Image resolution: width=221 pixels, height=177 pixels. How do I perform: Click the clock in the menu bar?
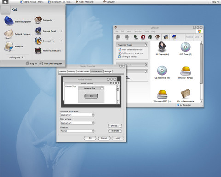[x=215, y=2]
